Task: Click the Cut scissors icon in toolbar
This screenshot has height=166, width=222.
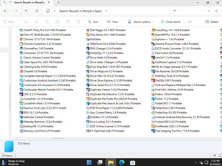Action: 26,22
